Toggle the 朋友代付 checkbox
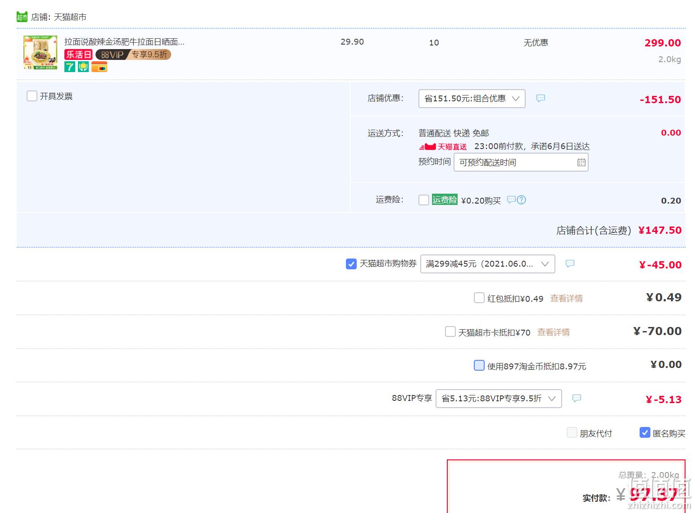The image size is (695, 513). pyautogui.click(x=572, y=433)
